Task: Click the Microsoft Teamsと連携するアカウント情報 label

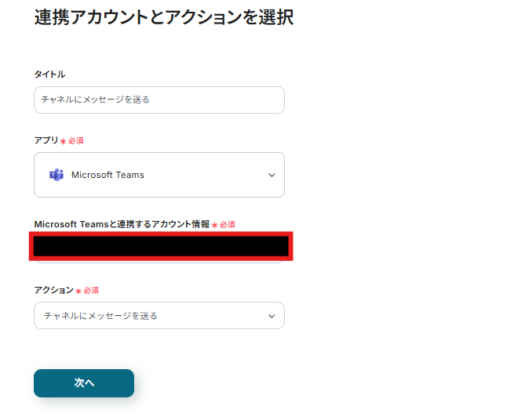Action: pos(122,224)
